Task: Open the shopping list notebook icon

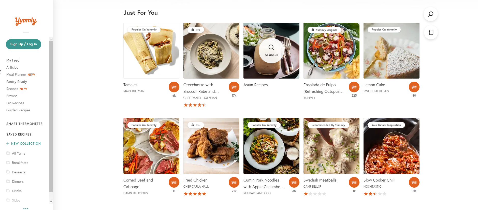Action: click(431, 32)
